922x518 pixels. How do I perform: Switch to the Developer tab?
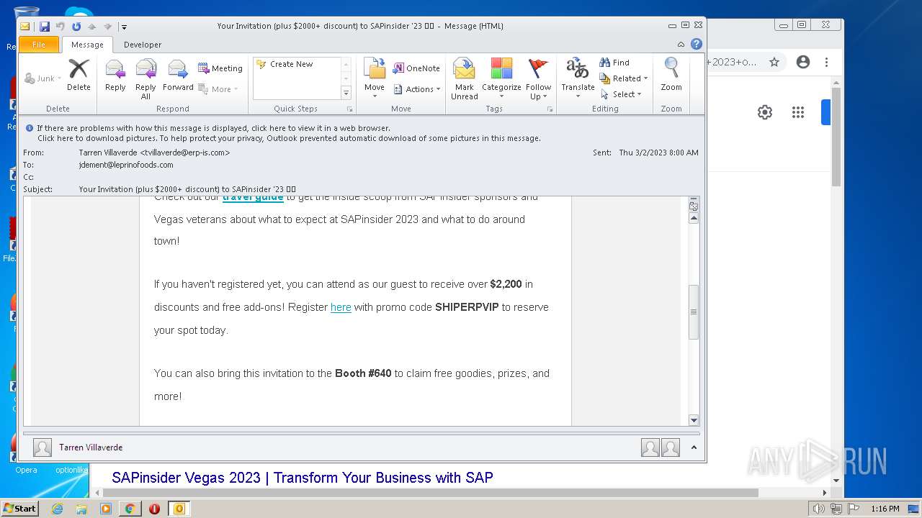143,45
